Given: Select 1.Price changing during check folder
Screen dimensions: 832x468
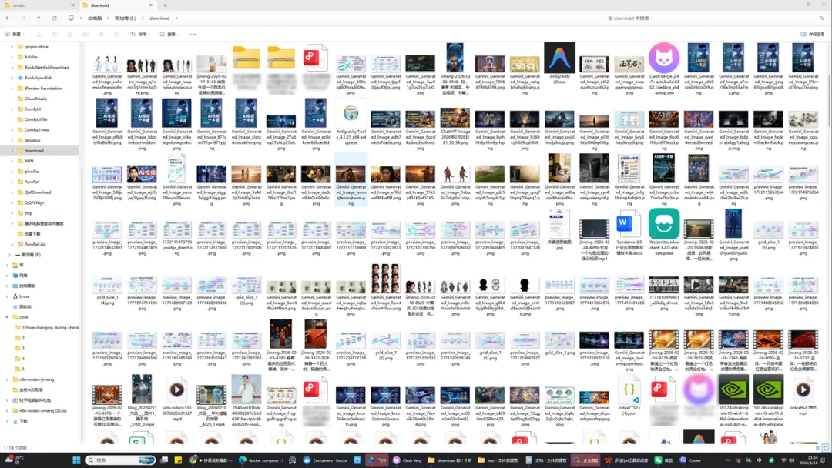Looking at the screenshot, I should pyautogui.click(x=50, y=328).
